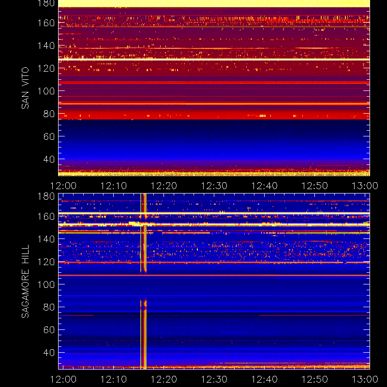Image resolution: width=387 pixels, height=387 pixels.
Task: Click 13:00 label under Sagamore Hill plot
Action: pos(365,379)
